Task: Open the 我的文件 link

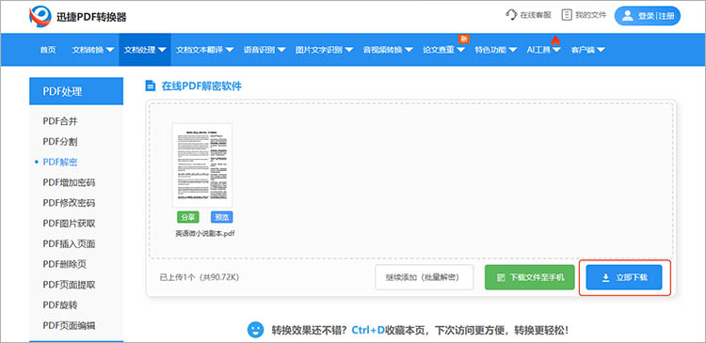Action: coord(584,15)
